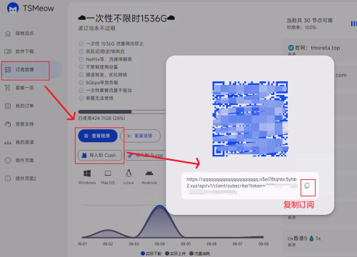The width and height of the screenshot is (357, 257).
Task: Click the 09-01 date on chart axis
Action: (x=82, y=244)
